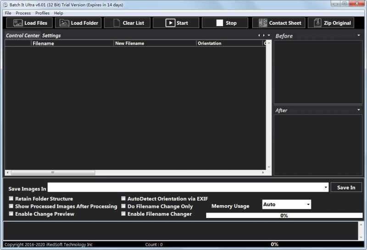
Task: Open Contact Sheet grid icon
Action: [263, 23]
